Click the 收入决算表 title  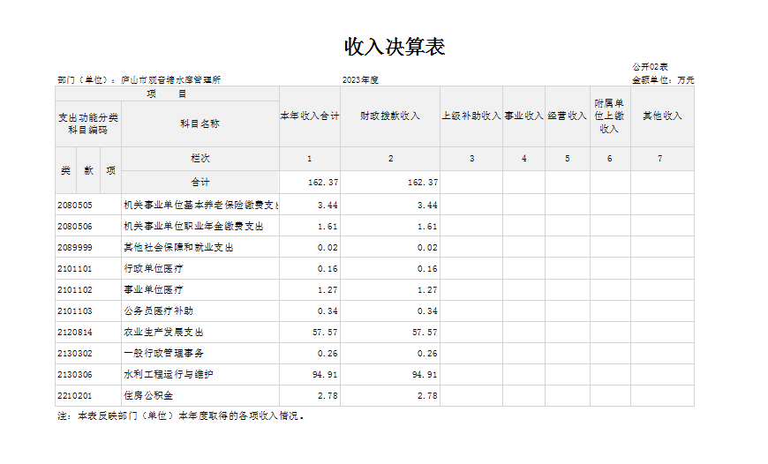tap(395, 48)
